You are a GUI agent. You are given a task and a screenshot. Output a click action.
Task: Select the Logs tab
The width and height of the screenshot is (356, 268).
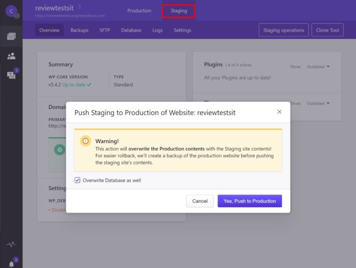pyautogui.click(x=157, y=31)
